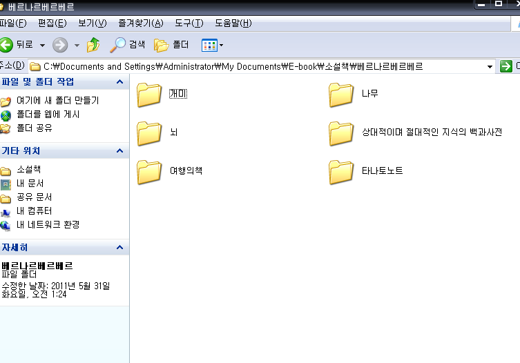Click the 뇌 folder name label
Viewport: 520px width, 363px height.
(174, 132)
